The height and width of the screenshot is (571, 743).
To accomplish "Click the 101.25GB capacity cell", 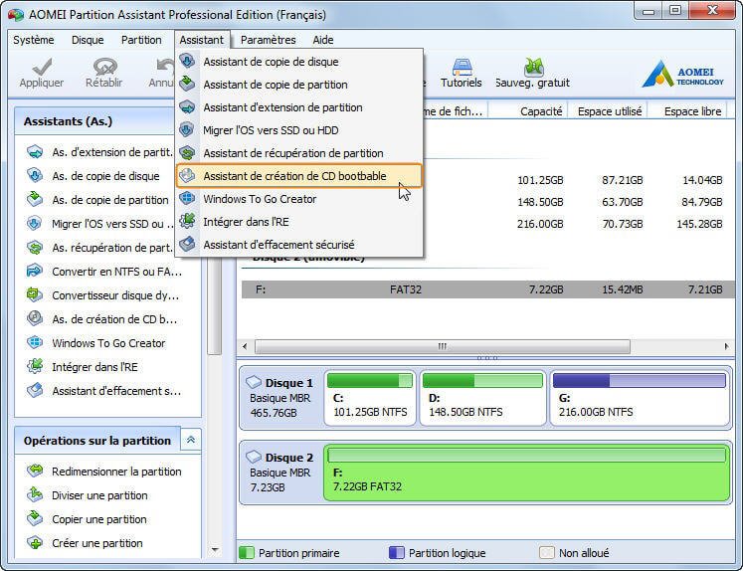I will tap(540, 180).
